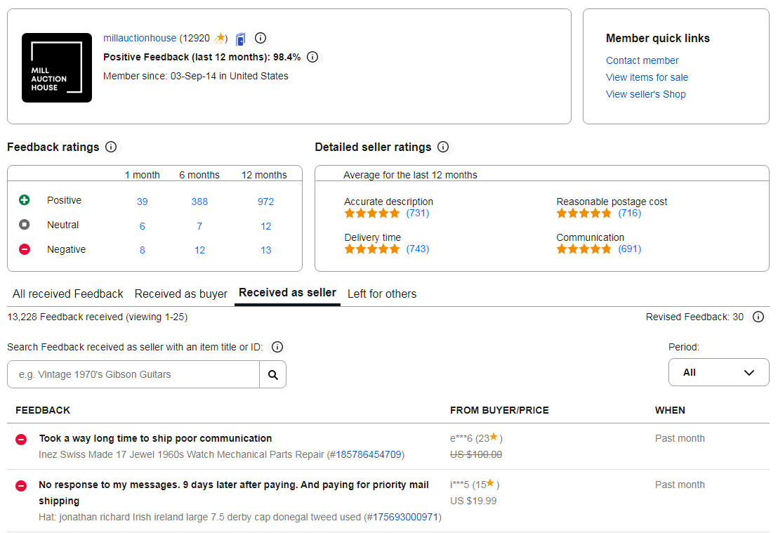Click View seller's Shop link
Viewport: 778px width, 533px height.
pyautogui.click(x=645, y=94)
